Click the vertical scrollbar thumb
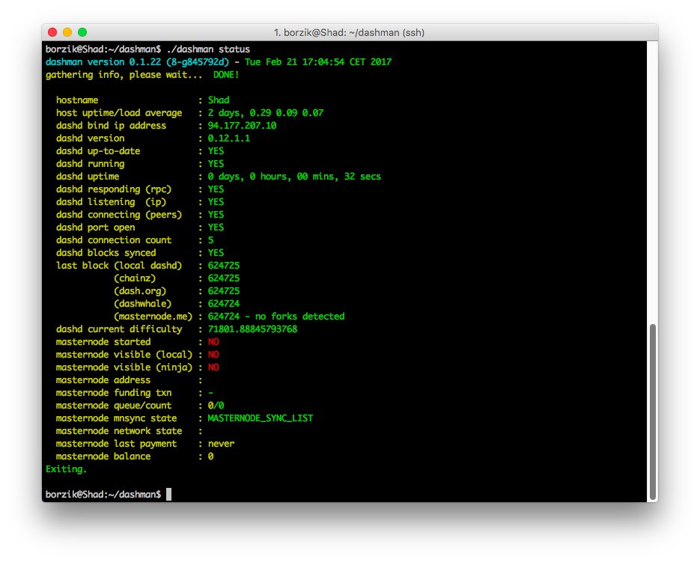The height and width of the screenshot is (562, 700). pos(653,412)
